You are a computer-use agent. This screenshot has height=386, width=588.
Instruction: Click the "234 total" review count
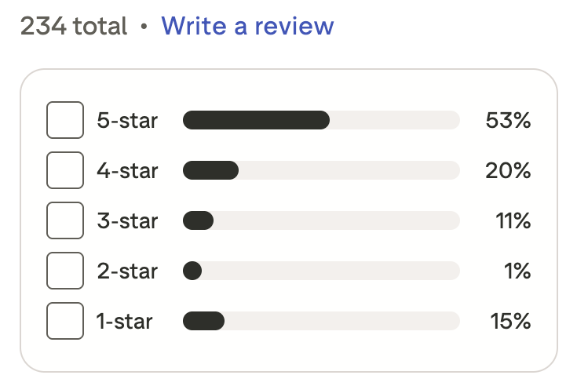click(73, 26)
